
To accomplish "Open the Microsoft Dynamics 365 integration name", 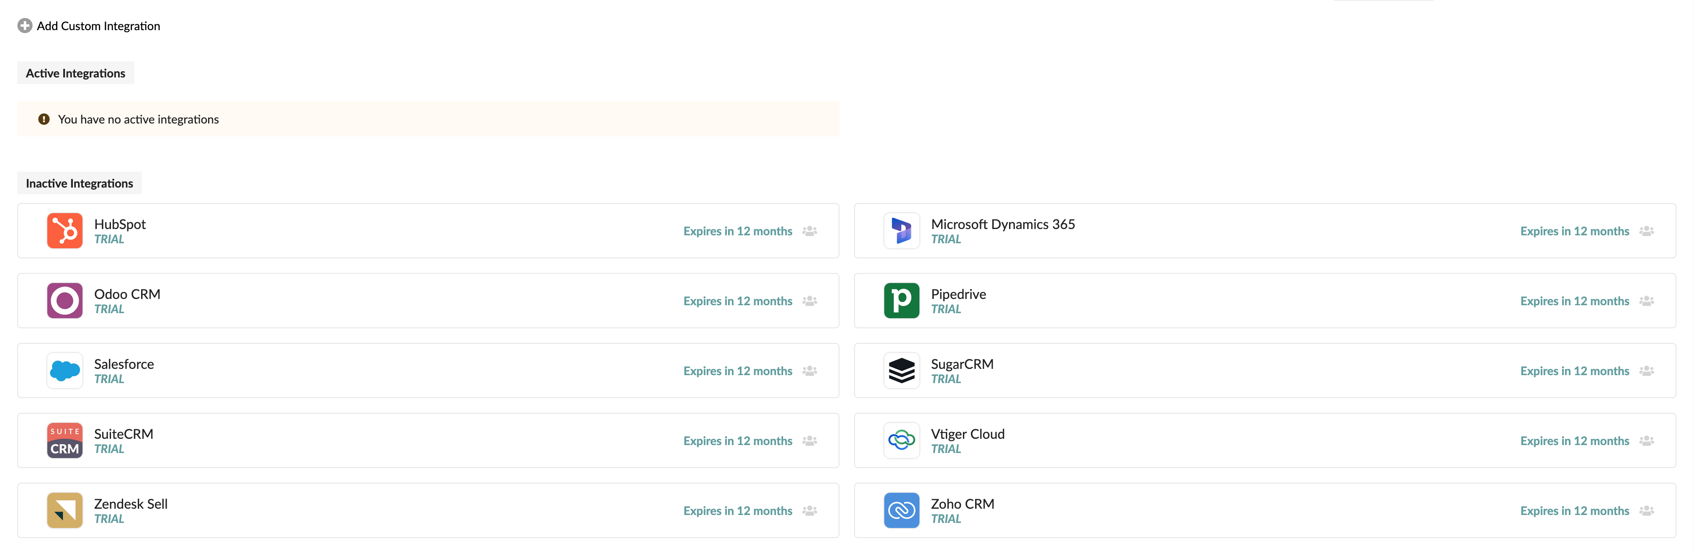I will click(1003, 224).
